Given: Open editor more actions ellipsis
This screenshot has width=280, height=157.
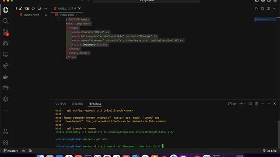Looking at the screenshot, I should (275, 8).
